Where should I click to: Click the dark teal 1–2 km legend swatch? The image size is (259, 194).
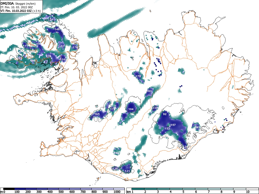(x=138, y=189)
